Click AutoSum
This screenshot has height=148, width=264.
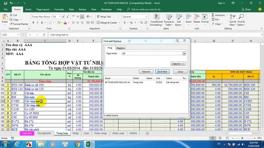[x=218, y=15]
